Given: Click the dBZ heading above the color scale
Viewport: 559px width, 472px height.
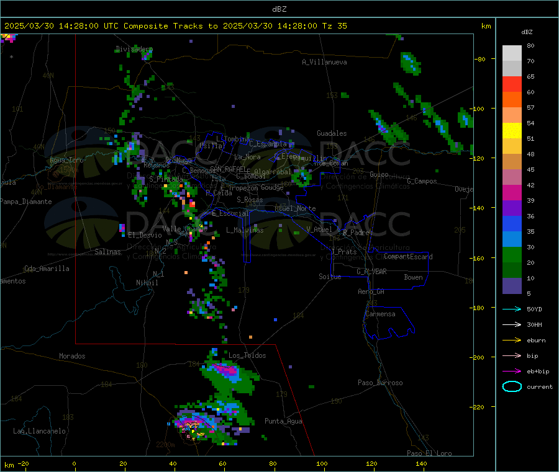Looking at the screenshot, I should (527, 32).
